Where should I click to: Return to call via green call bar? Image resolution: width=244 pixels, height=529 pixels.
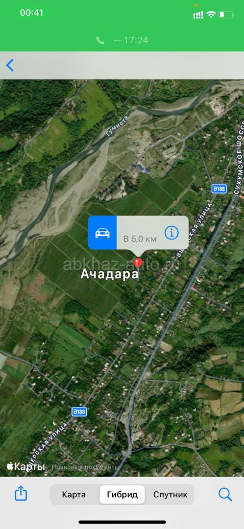point(122,41)
